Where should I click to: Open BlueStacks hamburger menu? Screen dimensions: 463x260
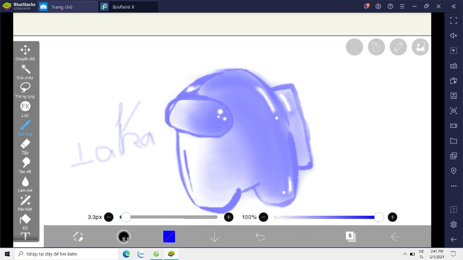click(x=402, y=6)
